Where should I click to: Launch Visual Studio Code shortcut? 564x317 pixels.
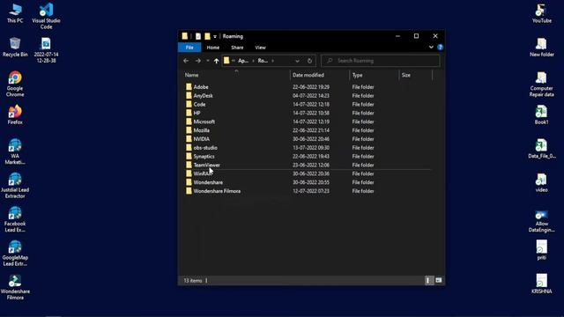46,16
